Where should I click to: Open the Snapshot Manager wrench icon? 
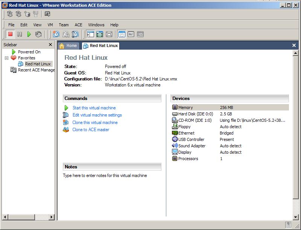click(75, 34)
